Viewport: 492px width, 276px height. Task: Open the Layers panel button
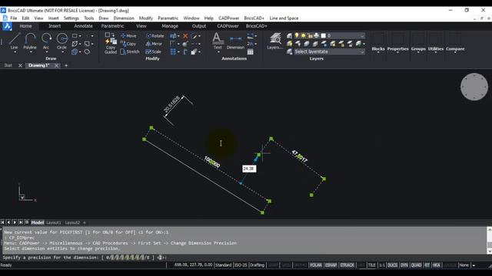[x=275, y=41]
